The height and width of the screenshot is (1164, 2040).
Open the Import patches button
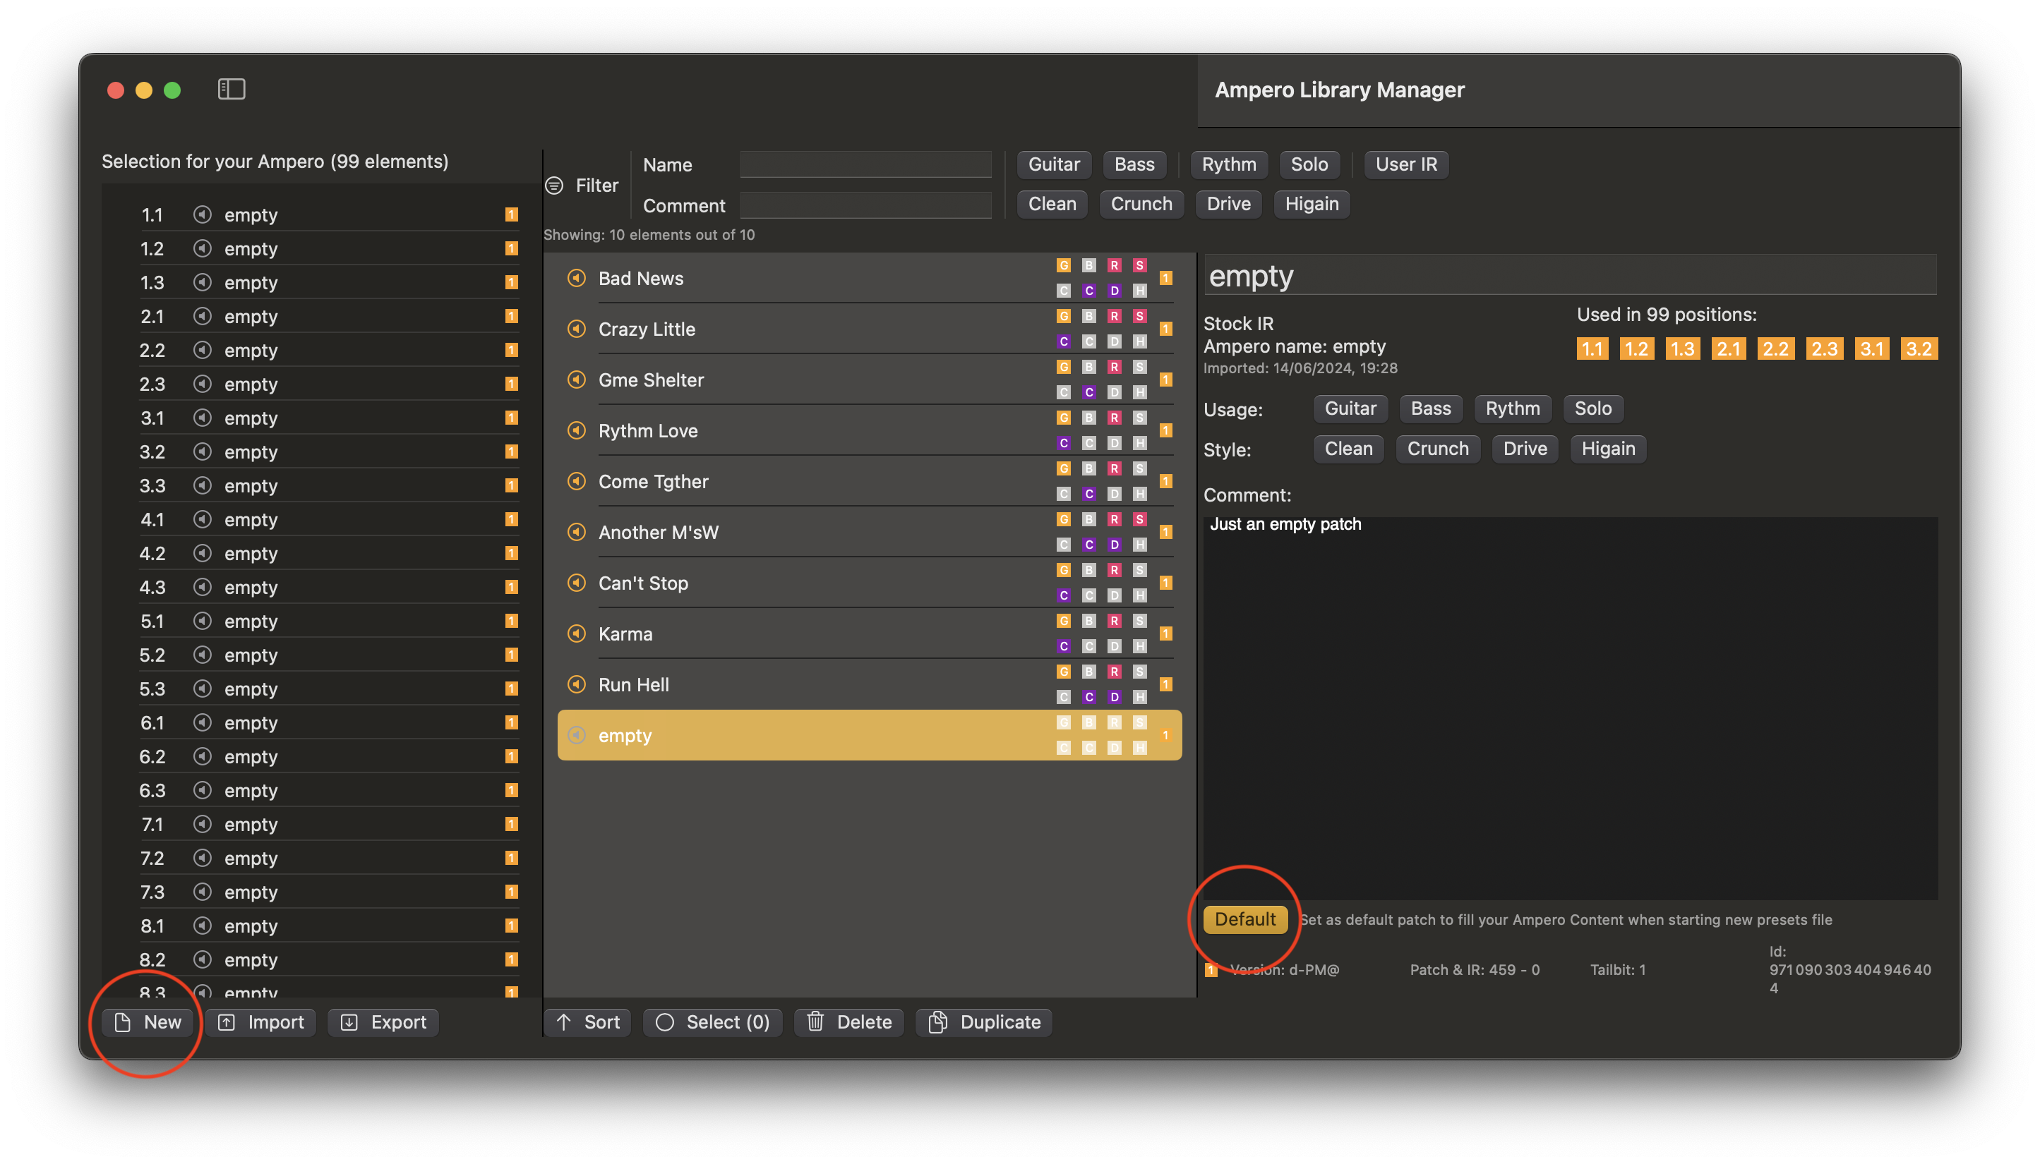click(260, 1021)
